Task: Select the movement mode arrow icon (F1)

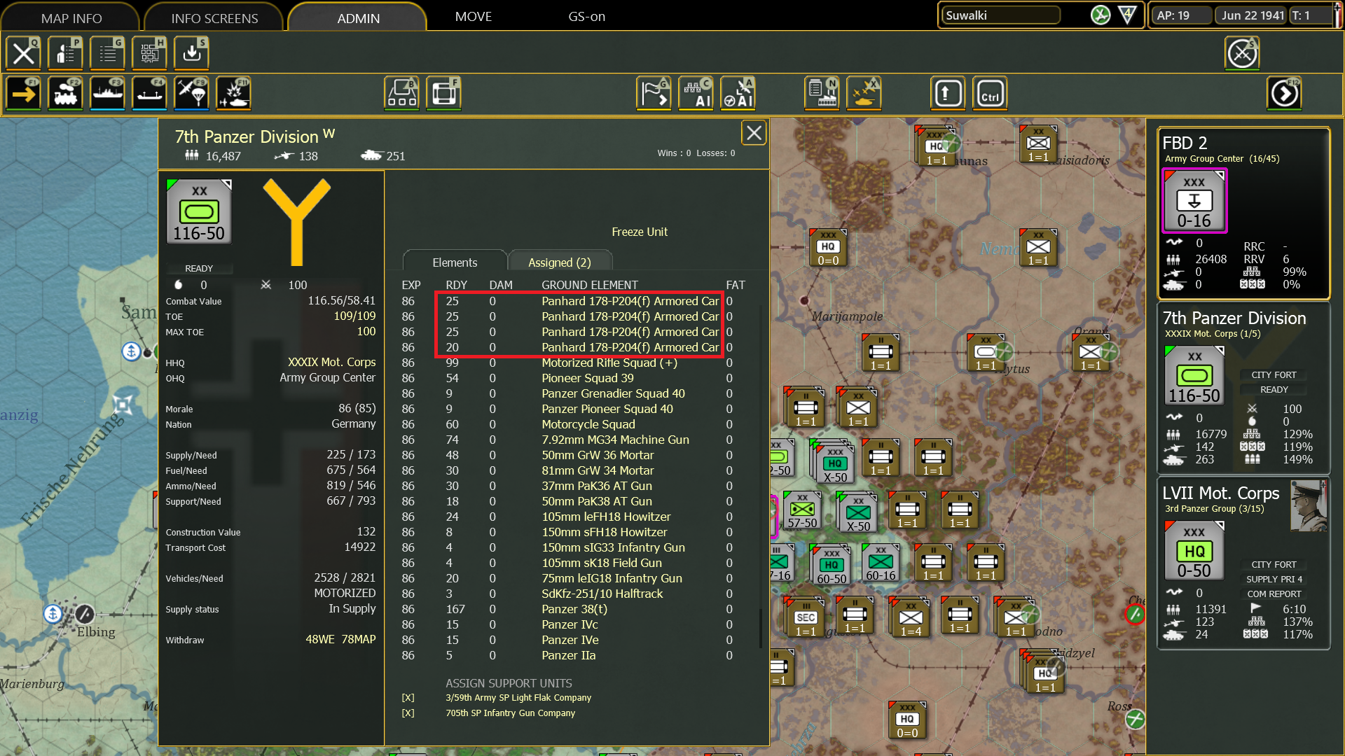Action: [23, 93]
